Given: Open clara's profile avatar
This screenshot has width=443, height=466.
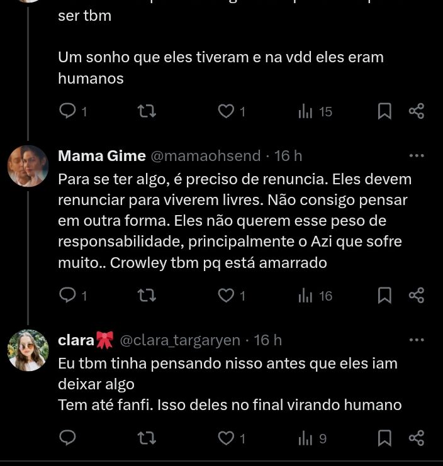Looking at the screenshot, I should (28, 350).
